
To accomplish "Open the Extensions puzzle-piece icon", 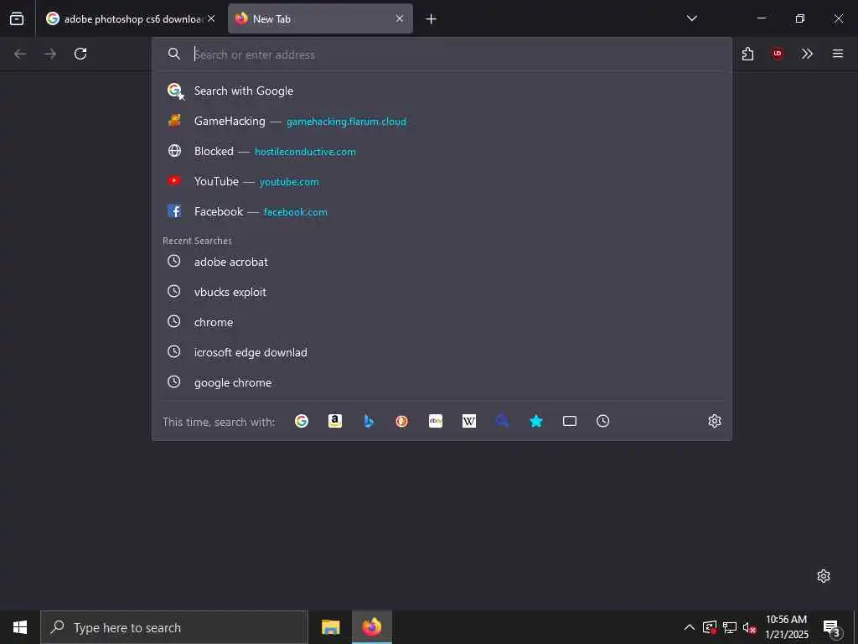I will (x=748, y=54).
